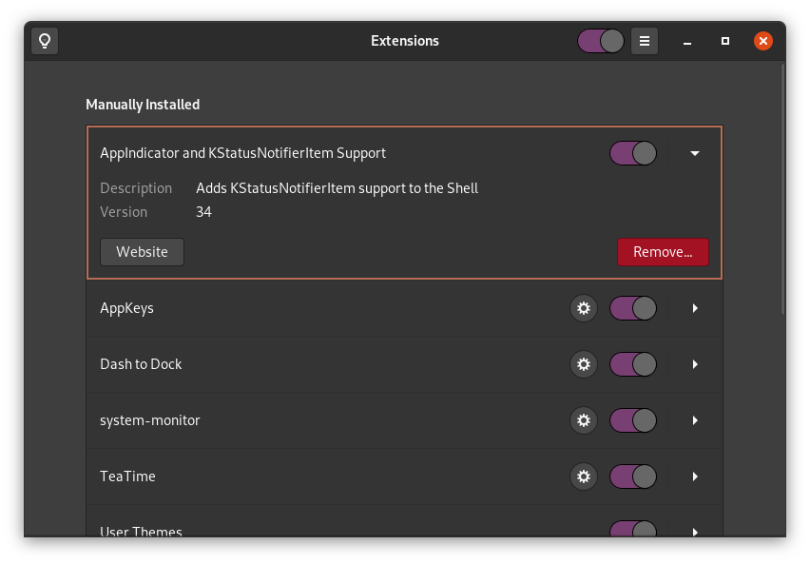Maximize the Extensions window
This screenshot has height=564, width=810.
pos(725,41)
